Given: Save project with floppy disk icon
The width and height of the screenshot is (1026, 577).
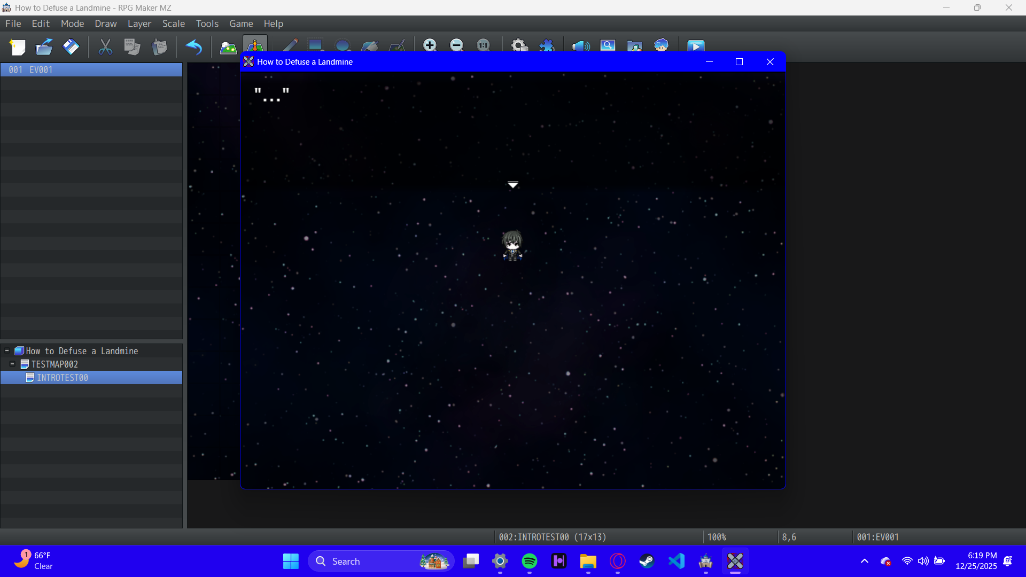Looking at the screenshot, I should pyautogui.click(x=71, y=47).
